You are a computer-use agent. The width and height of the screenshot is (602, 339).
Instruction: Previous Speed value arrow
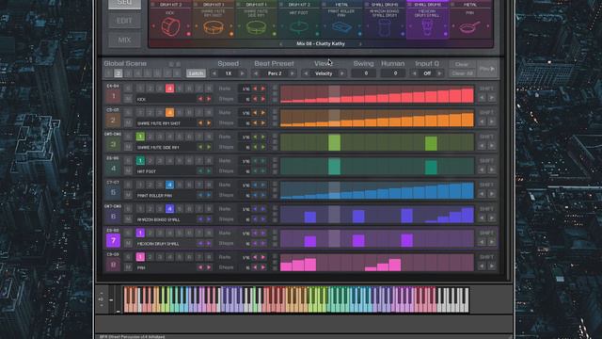tap(214, 73)
